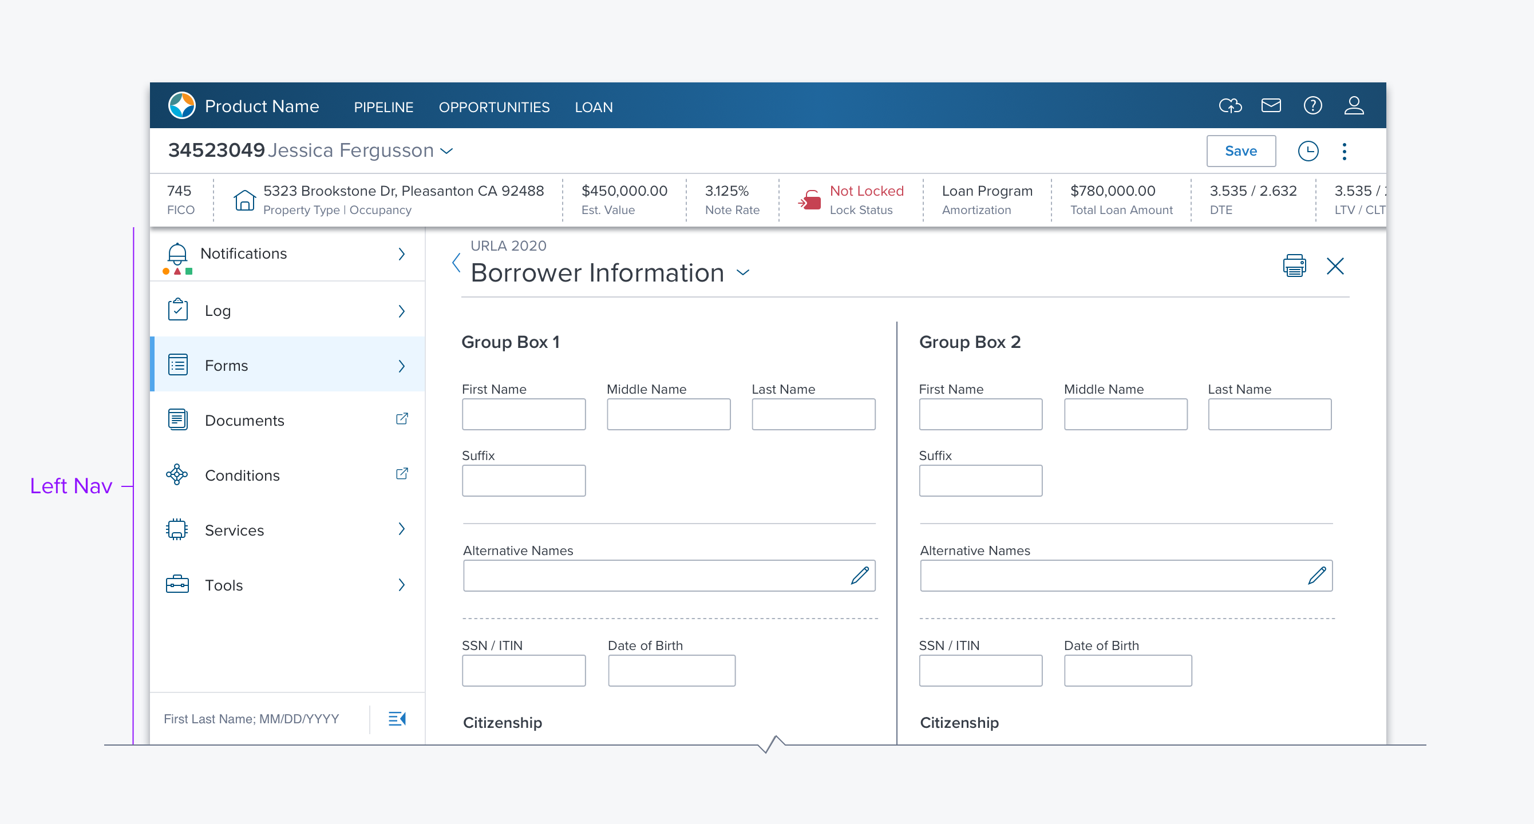Expand the Forms chevron
The width and height of the screenshot is (1534, 824).
(401, 366)
